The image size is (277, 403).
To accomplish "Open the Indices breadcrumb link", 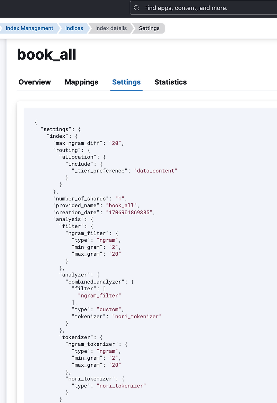I will (74, 28).
